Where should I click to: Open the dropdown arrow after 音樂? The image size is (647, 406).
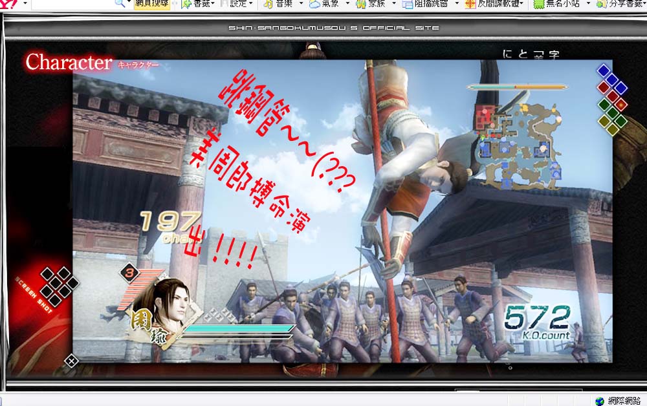click(301, 3)
